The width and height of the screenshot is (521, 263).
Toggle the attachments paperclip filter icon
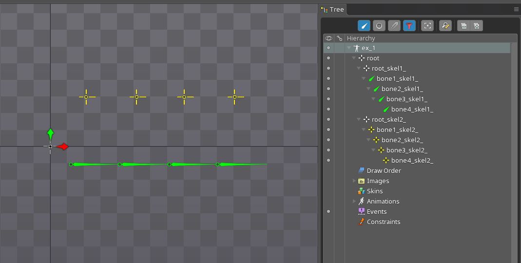pos(394,25)
